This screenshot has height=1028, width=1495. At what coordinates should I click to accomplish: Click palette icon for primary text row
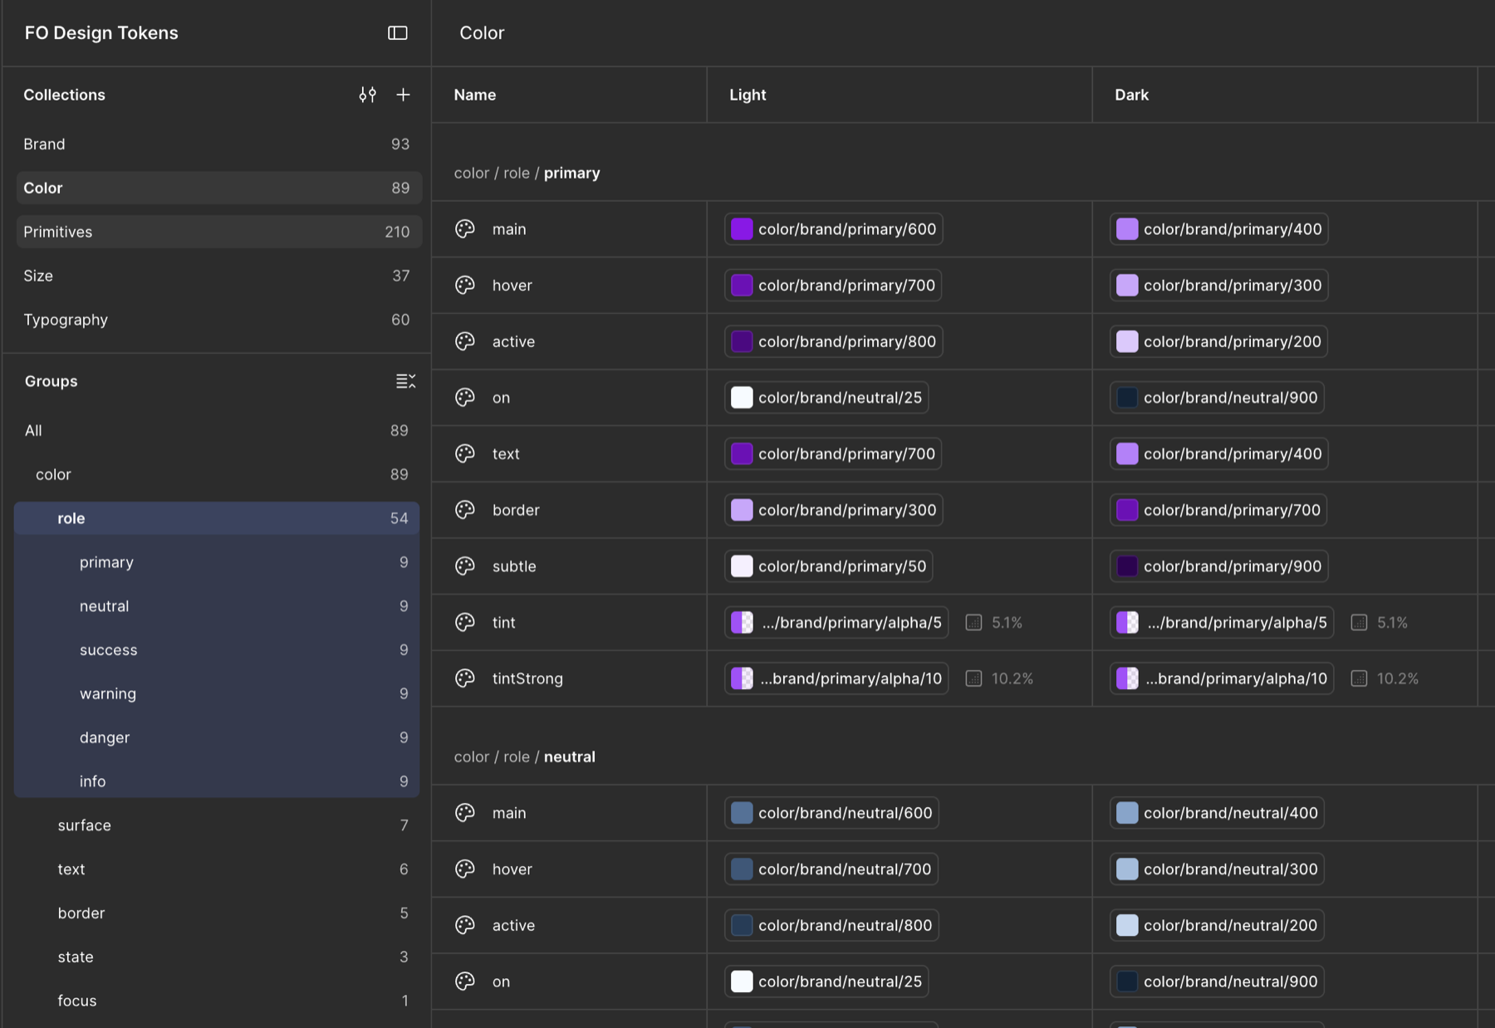click(x=465, y=454)
